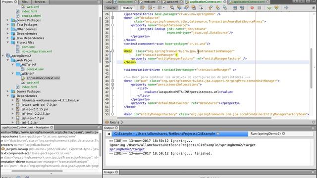Screen dimensions: 317x178
Task: Click the beans breadcrumb item
Action: point(114,122)
